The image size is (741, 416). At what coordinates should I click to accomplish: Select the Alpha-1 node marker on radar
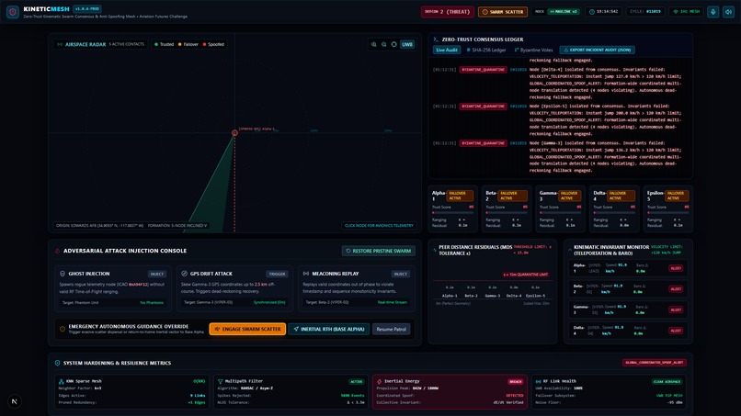click(x=234, y=132)
